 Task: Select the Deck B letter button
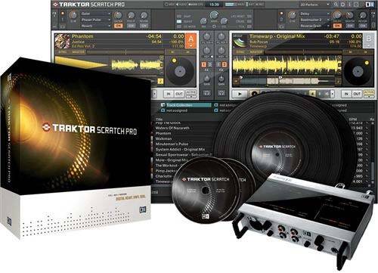pyautogui.click(x=368, y=41)
